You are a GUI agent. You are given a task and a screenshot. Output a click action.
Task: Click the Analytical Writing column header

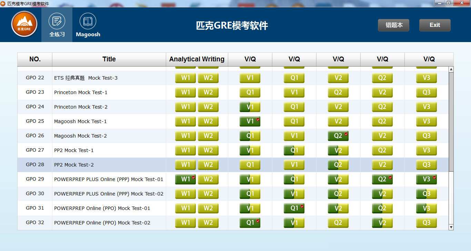[x=197, y=59]
